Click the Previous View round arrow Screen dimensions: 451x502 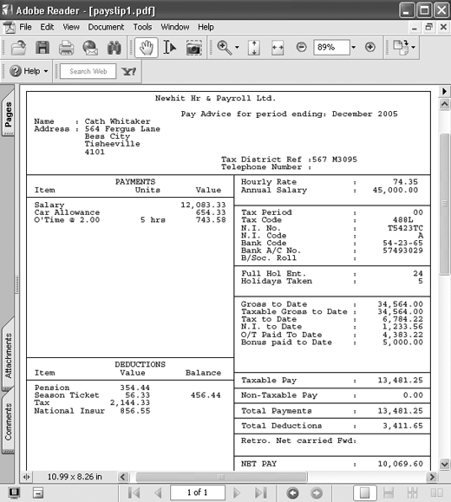pyautogui.click(x=292, y=492)
